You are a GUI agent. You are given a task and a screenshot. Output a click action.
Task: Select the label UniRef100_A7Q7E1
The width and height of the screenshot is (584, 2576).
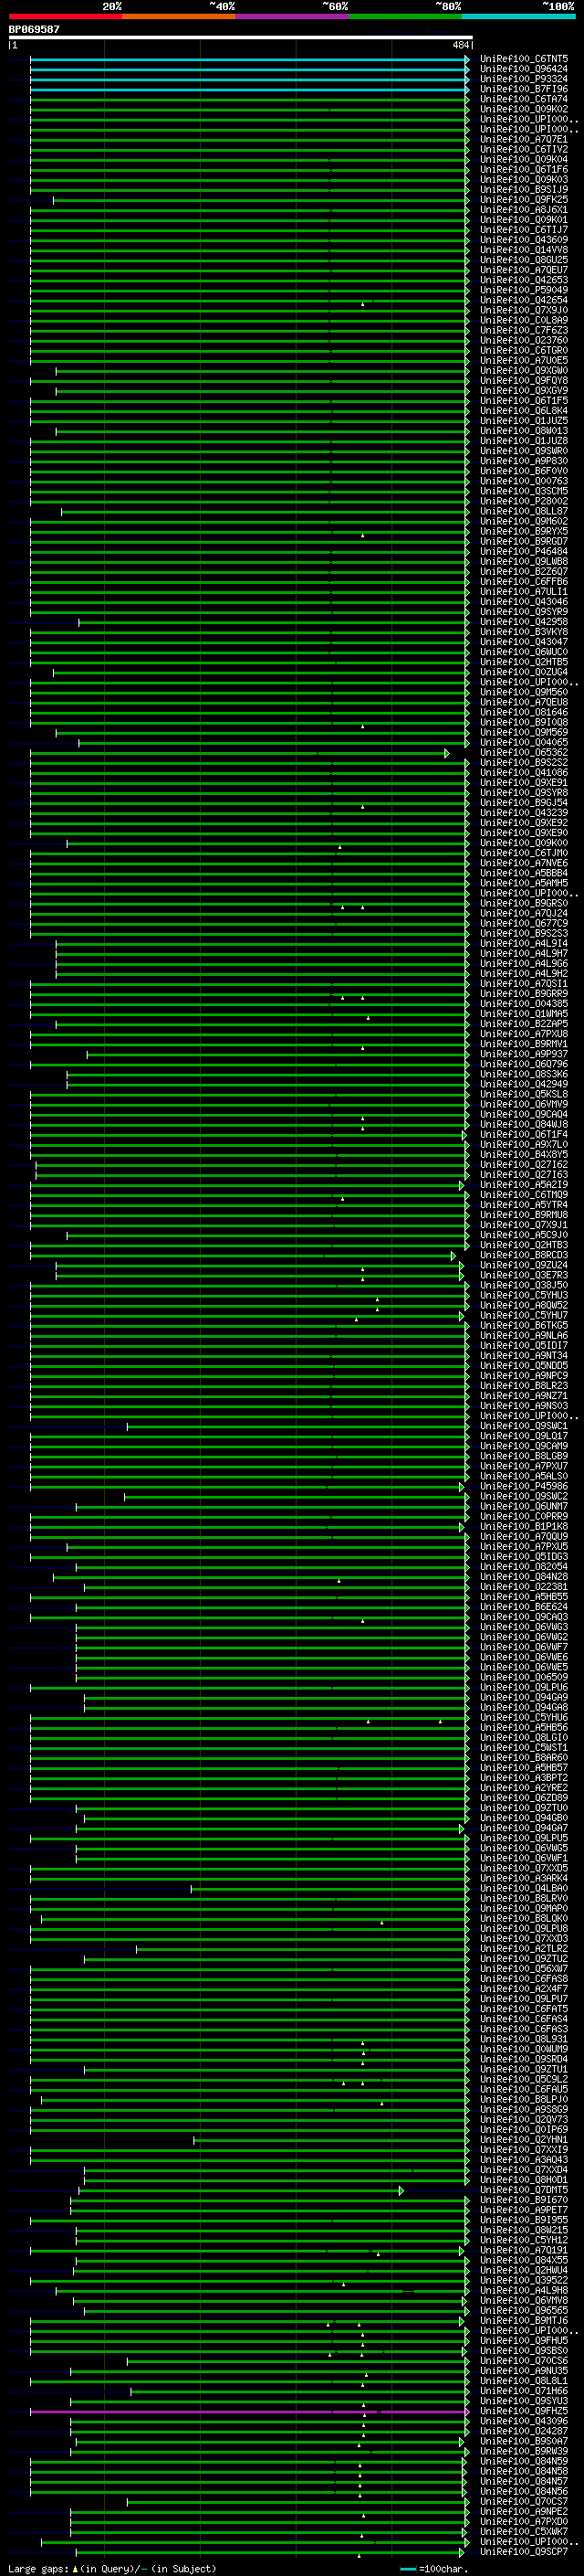[524, 139]
